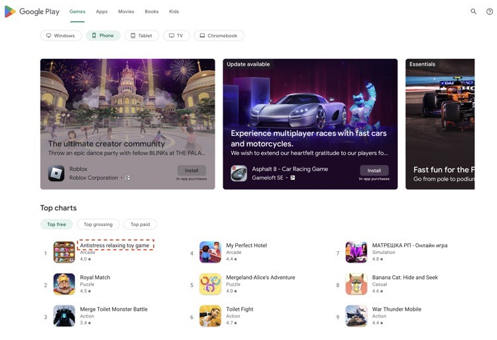The width and height of the screenshot is (497, 340).
Task: Install Asphalt 8 - Car Racing Game
Action: (374, 170)
